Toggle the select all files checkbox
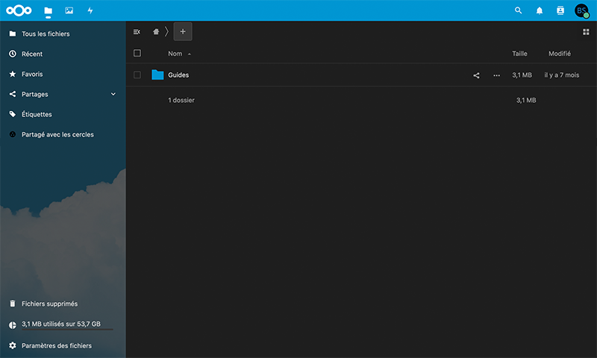 137,53
